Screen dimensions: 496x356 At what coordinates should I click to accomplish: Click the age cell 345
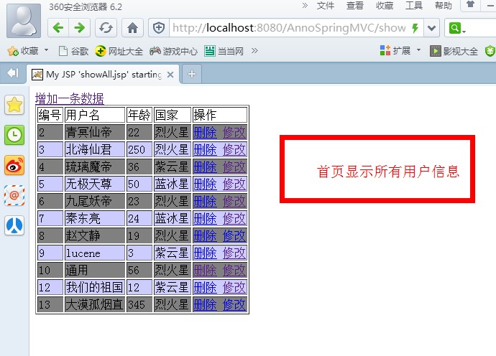point(139,304)
